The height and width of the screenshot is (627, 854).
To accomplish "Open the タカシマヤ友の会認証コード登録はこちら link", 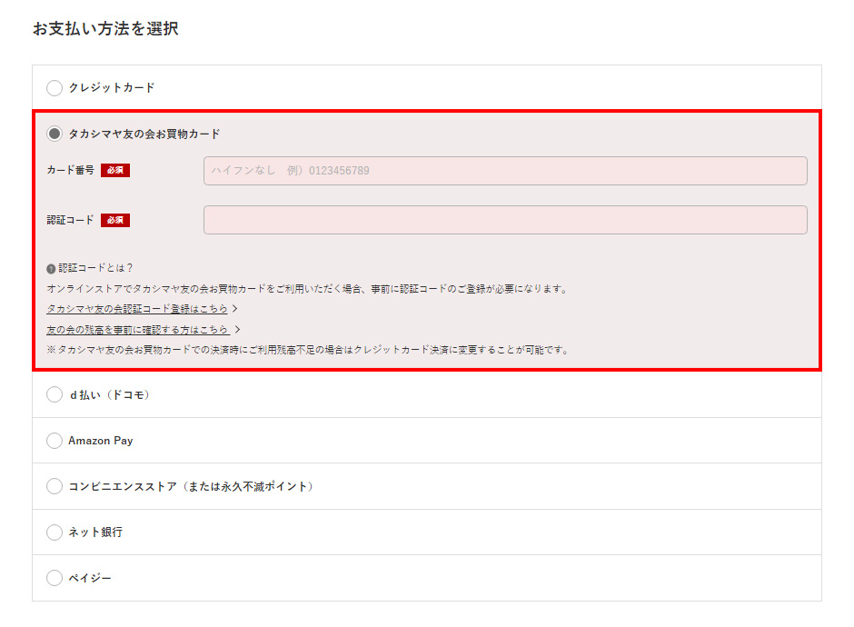I will [x=136, y=309].
